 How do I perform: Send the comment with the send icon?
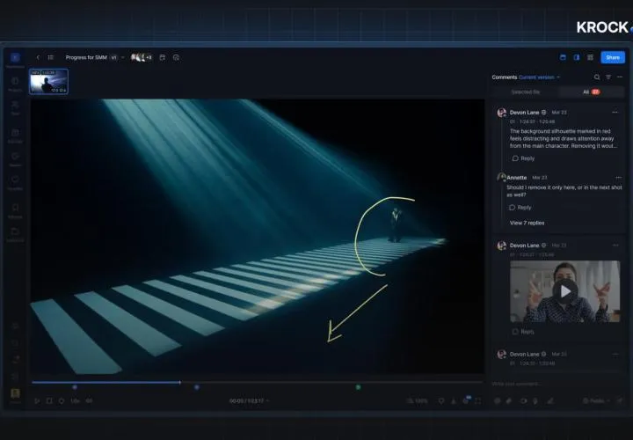point(619,400)
